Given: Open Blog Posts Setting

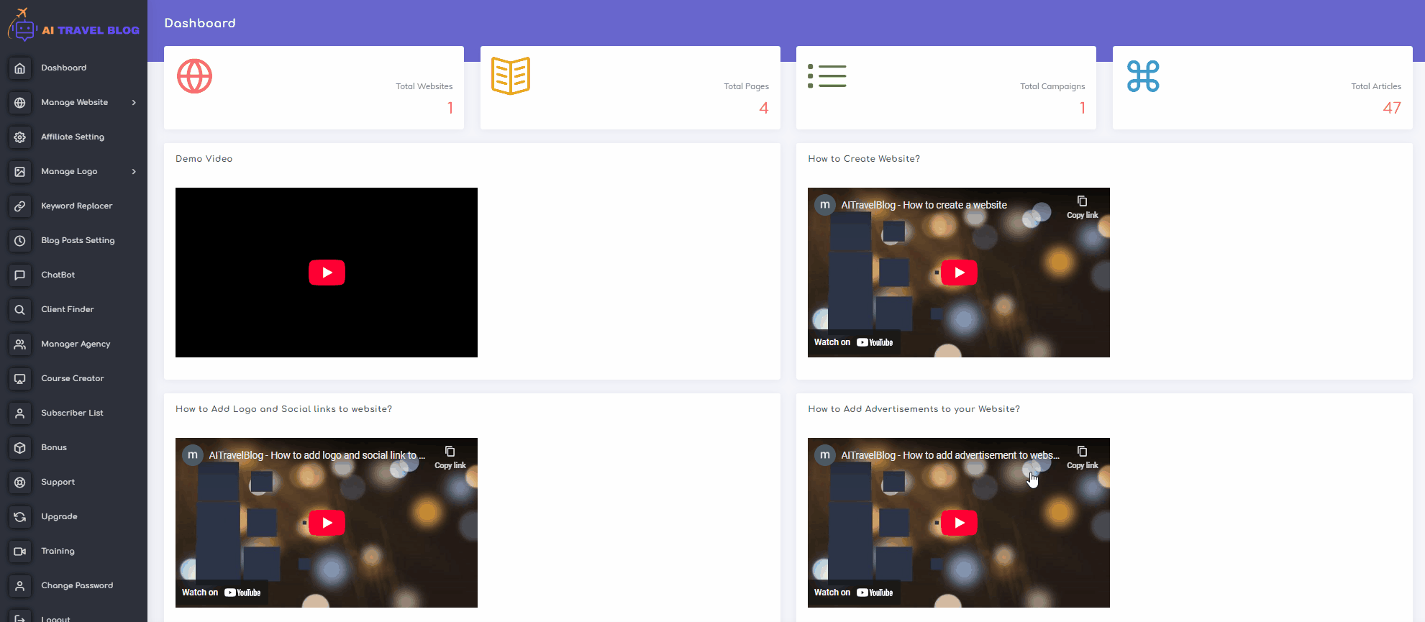Looking at the screenshot, I should coord(78,240).
